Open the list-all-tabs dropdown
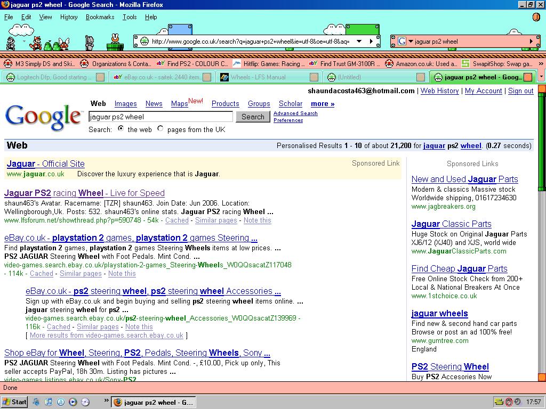Viewport: 546px width, 409px height. 541,77
